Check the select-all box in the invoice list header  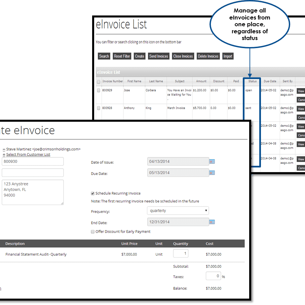[x=98, y=81]
